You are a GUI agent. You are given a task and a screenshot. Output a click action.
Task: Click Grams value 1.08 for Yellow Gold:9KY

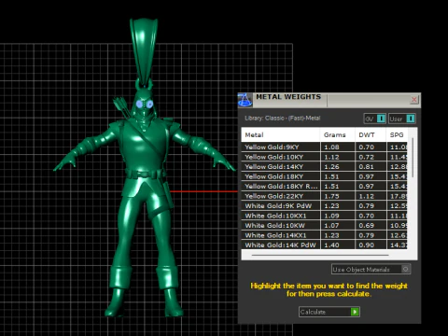[x=331, y=147]
